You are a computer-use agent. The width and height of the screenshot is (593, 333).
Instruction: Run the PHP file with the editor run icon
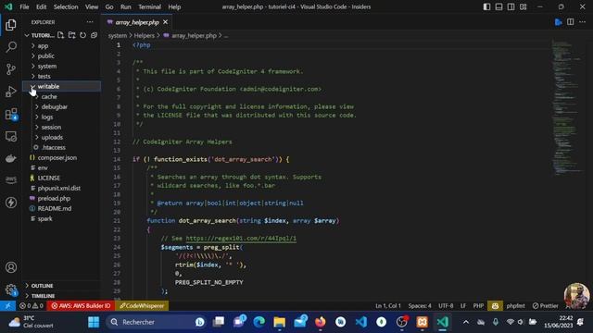pyautogui.click(x=558, y=22)
